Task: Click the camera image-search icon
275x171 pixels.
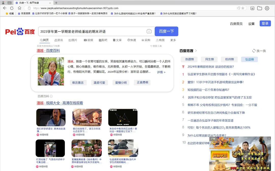Action: [149, 31]
